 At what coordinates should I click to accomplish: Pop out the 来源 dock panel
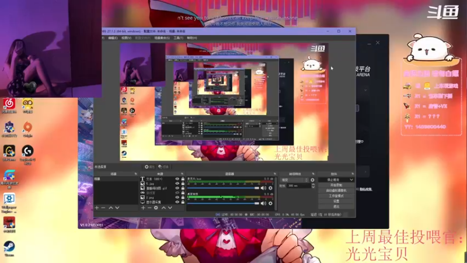click(x=182, y=174)
